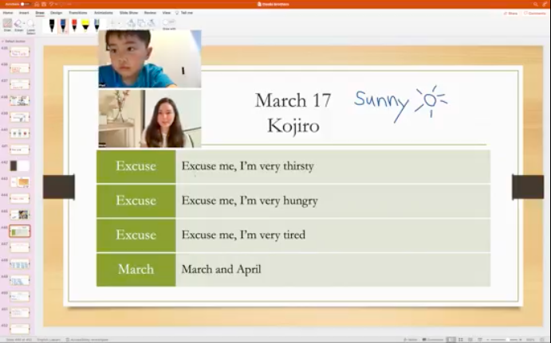The image size is (551, 343).
Task: Switch to Normal view in status bar
Action: point(451,339)
